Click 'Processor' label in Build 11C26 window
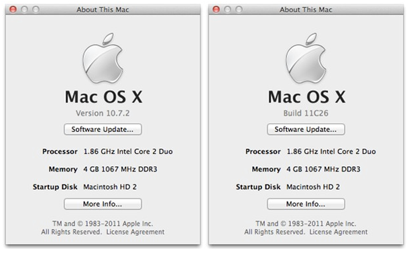The height and width of the screenshot is (256, 409). (x=264, y=151)
